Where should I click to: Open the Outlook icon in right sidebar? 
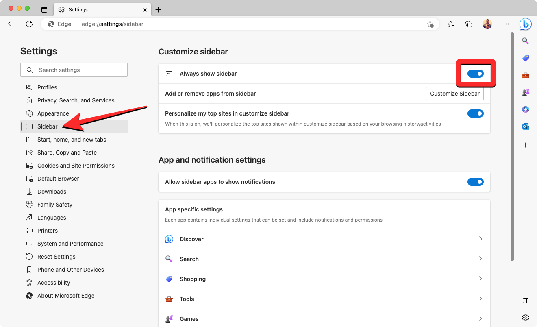[525, 126]
